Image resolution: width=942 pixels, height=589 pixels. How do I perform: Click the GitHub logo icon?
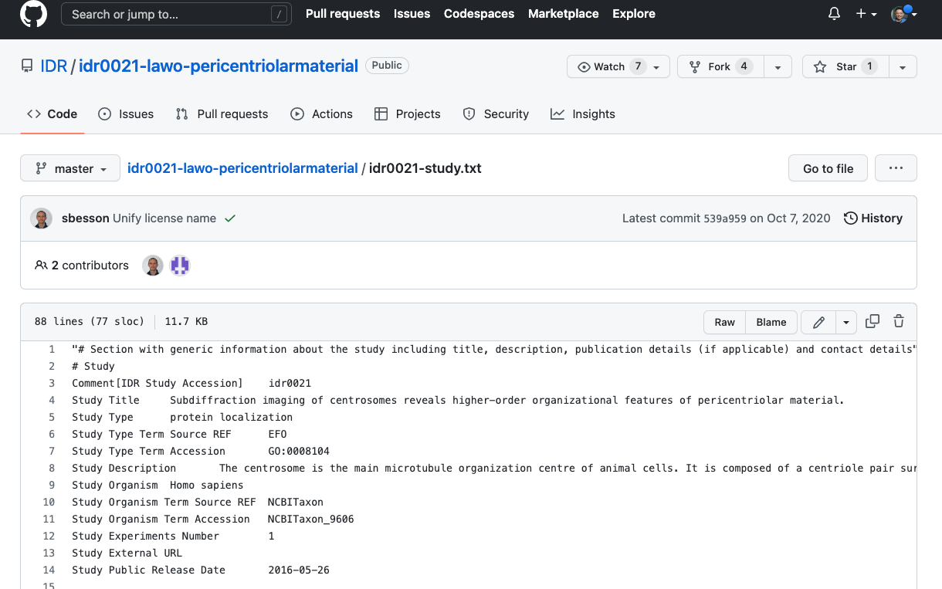33,14
